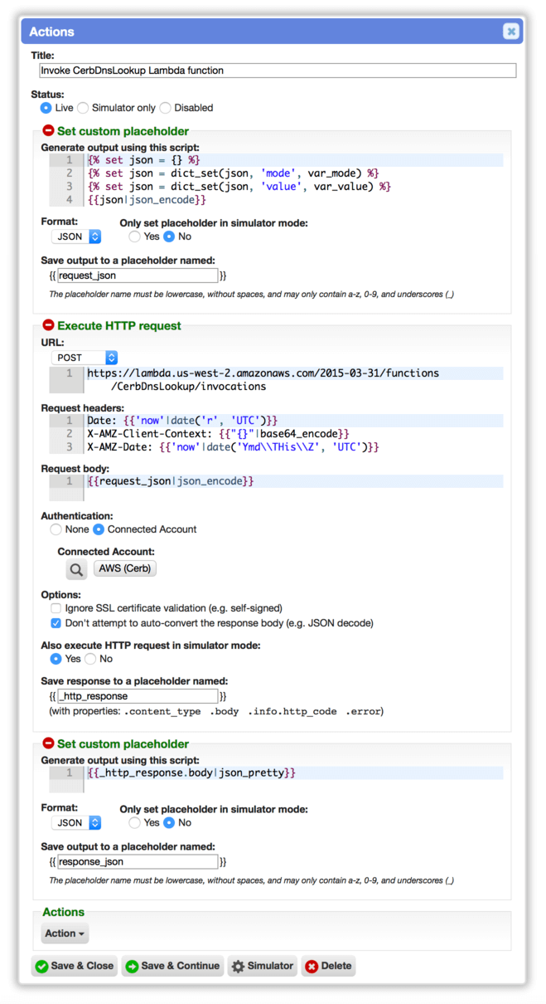Screen dimensions: 546x1004
Task: Click the request_json placeholder name field
Action: [138, 275]
